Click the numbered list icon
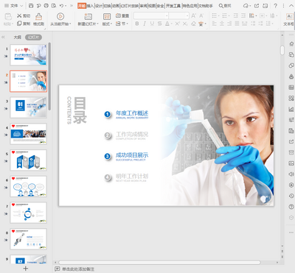Viewport: 295px width, 273px height. click(224, 15)
